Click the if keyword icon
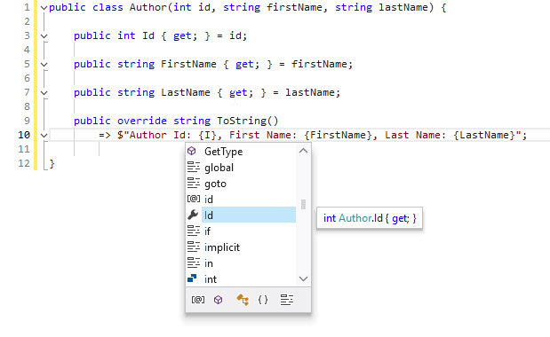Image resolution: width=550 pixels, height=337 pixels. tap(194, 231)
